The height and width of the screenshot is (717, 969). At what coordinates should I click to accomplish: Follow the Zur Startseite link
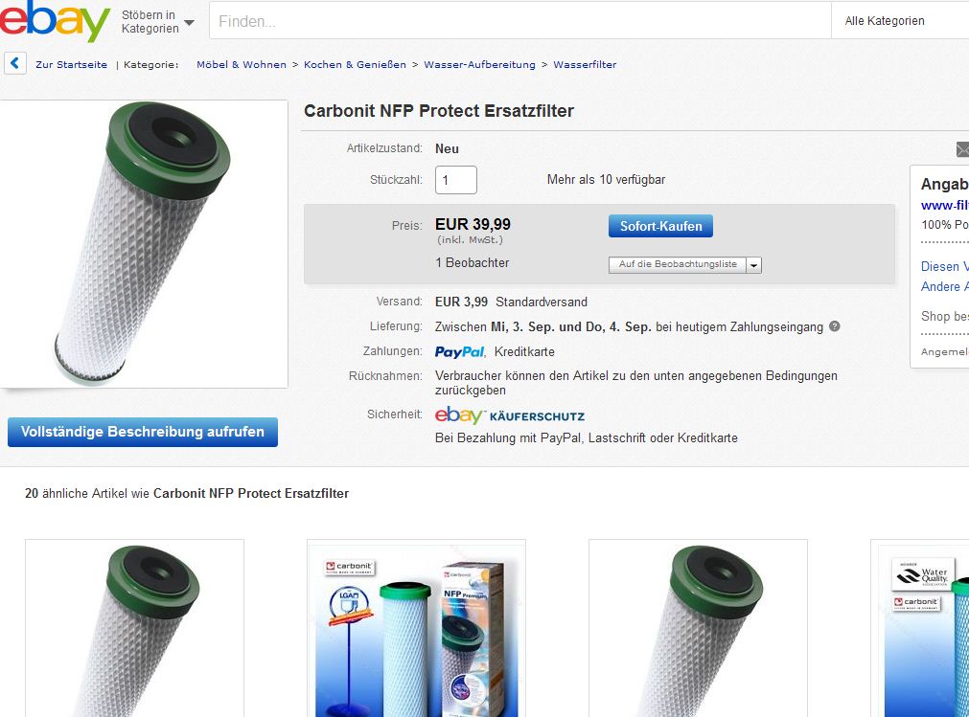(x=71, y=65)
